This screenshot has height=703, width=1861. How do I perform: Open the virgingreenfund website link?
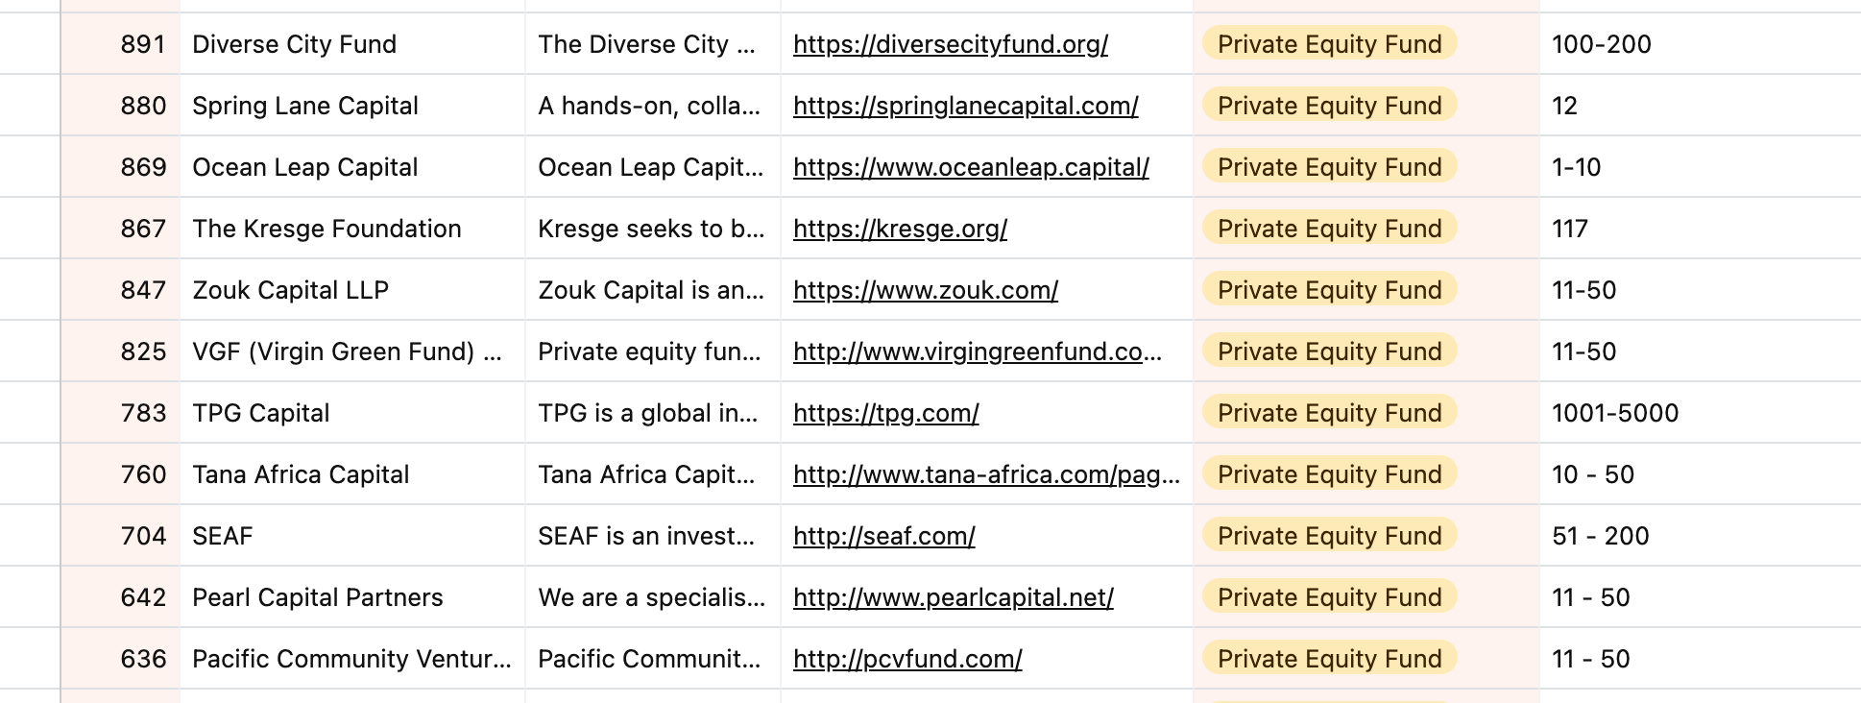coord(978,351)
